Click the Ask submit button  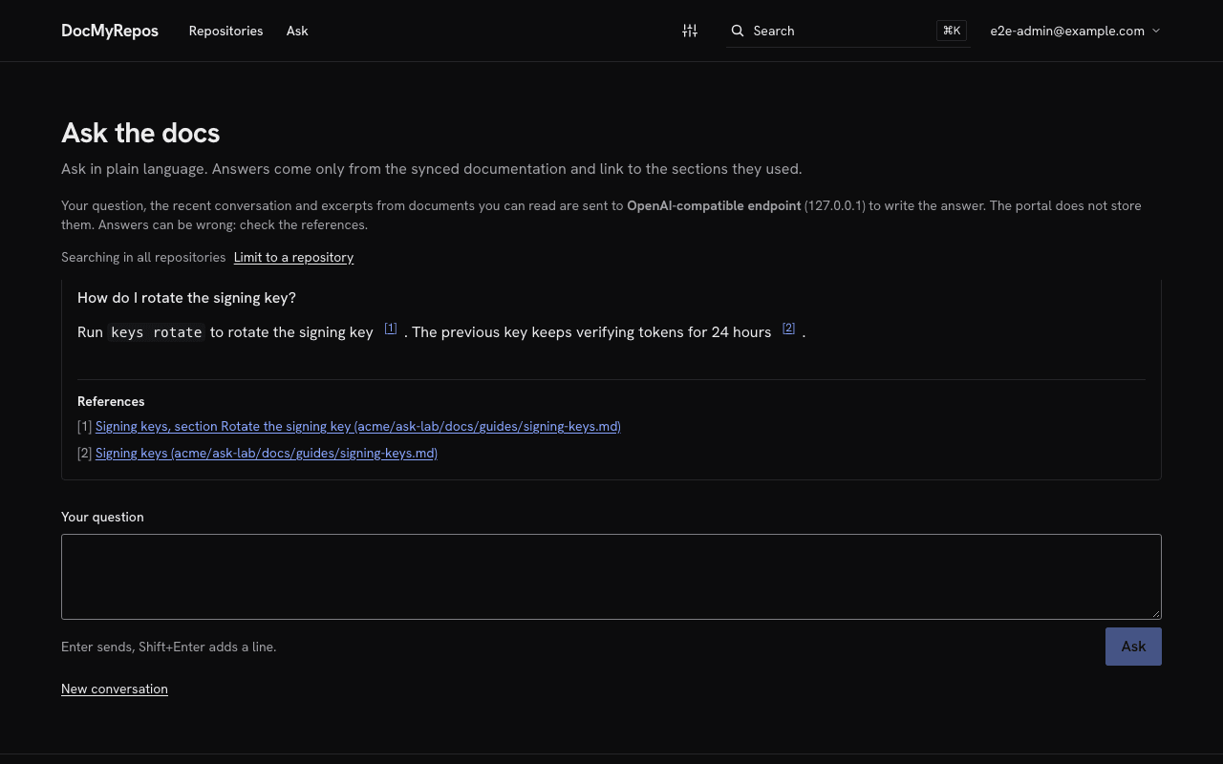(x=1133, y=647)
